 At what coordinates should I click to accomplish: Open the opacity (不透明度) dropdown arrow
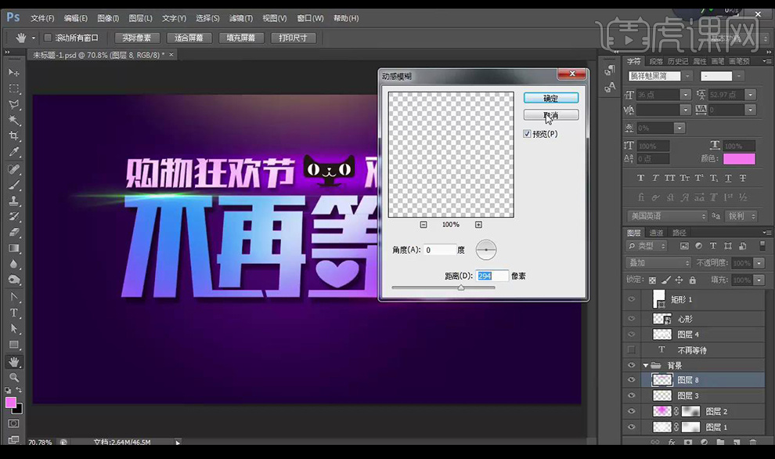(759, 263)
